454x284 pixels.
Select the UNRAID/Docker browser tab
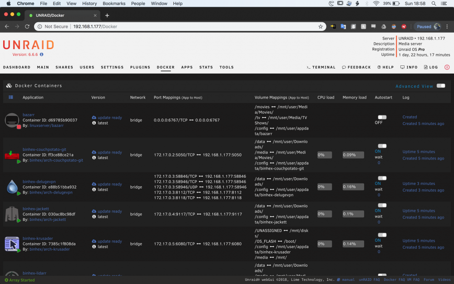pyautogui.click(x=62, y=15)
